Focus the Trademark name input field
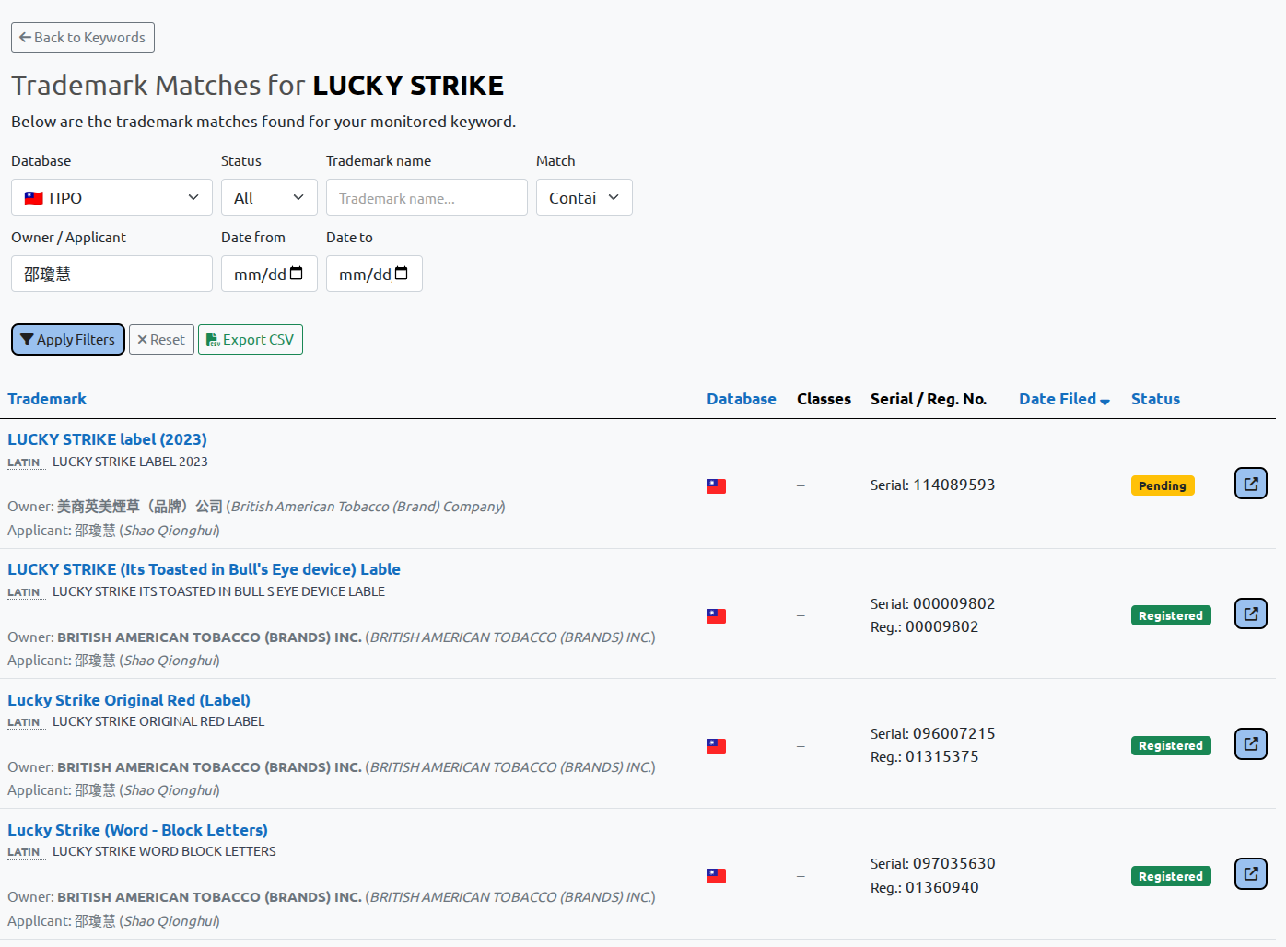Viewport: 1286px width, 947px height. tap(427, 197)
